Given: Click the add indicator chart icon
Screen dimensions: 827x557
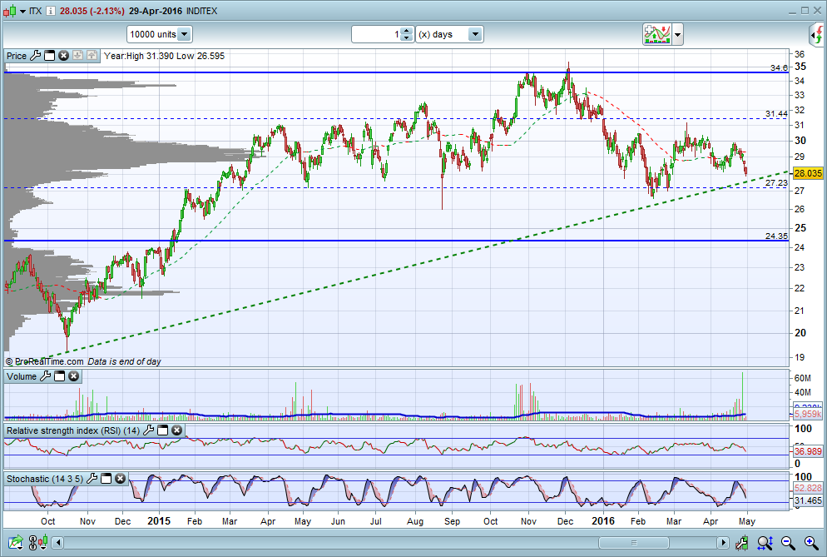Looking at the screenshot, I should coord(656,34).
